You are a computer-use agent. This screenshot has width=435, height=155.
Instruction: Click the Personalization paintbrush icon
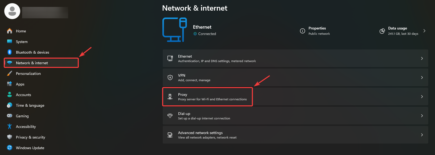click(10, 74)
